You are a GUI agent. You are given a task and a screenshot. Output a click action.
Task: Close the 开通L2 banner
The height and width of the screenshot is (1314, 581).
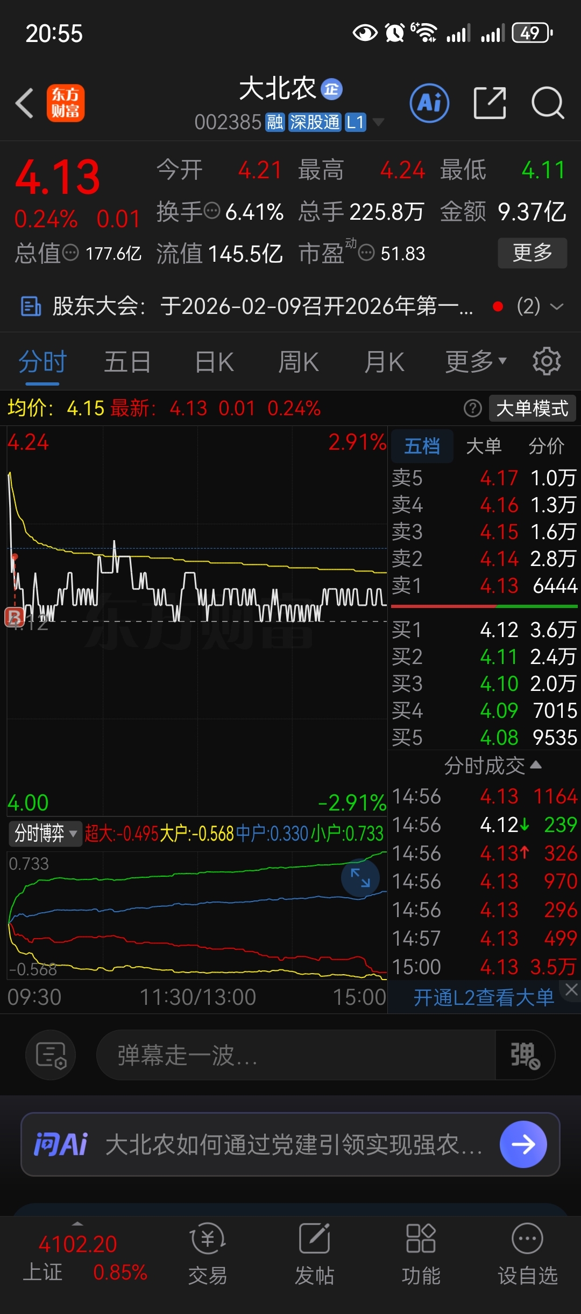(x=571, y=989)
